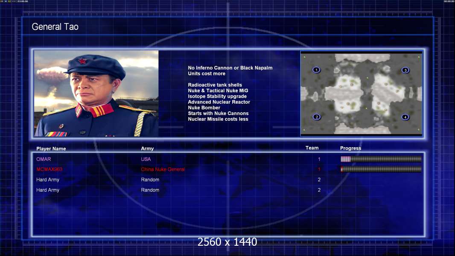This screenshot has width=455, height=256.
Task: Click 'Radioactive tank shells' text
Action: pyautogui.click(x=215, y=85)
